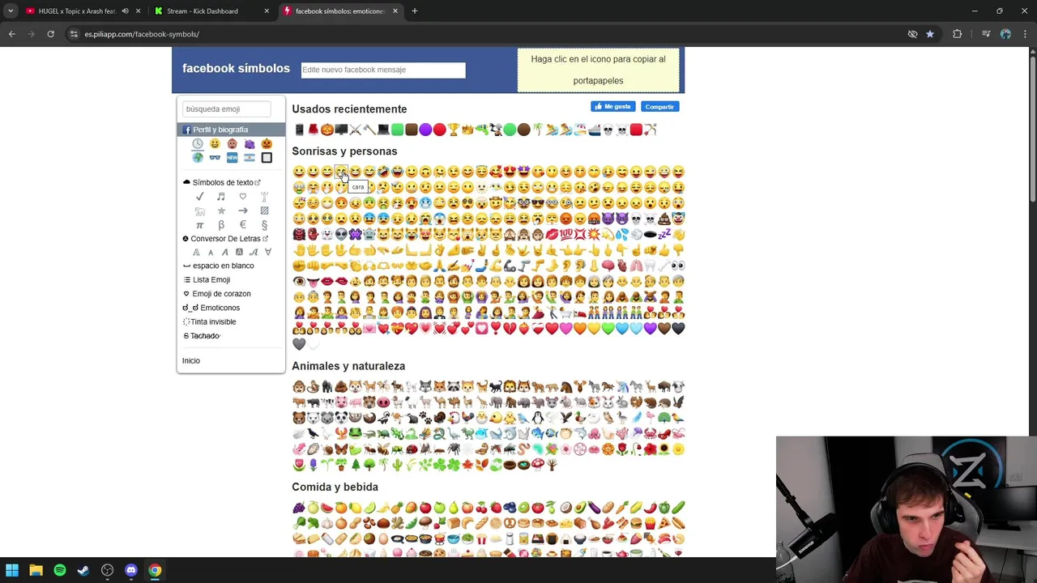Viewport: 1037px width, 583px height.
Task: Open the Lista Emoji link
Action: click(211, 279)
